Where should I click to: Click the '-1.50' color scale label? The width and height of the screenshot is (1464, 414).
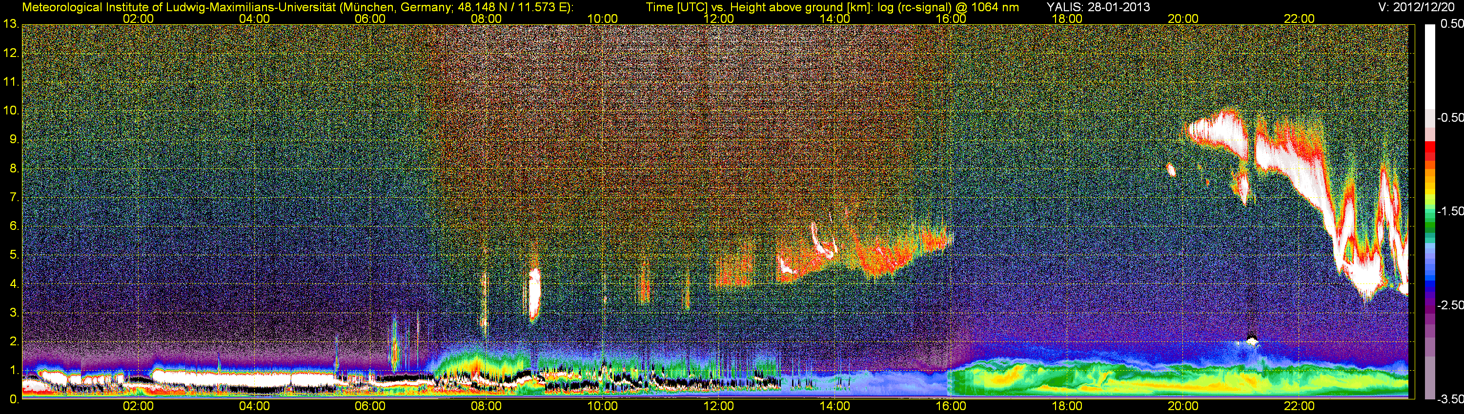pos(1450,211)
